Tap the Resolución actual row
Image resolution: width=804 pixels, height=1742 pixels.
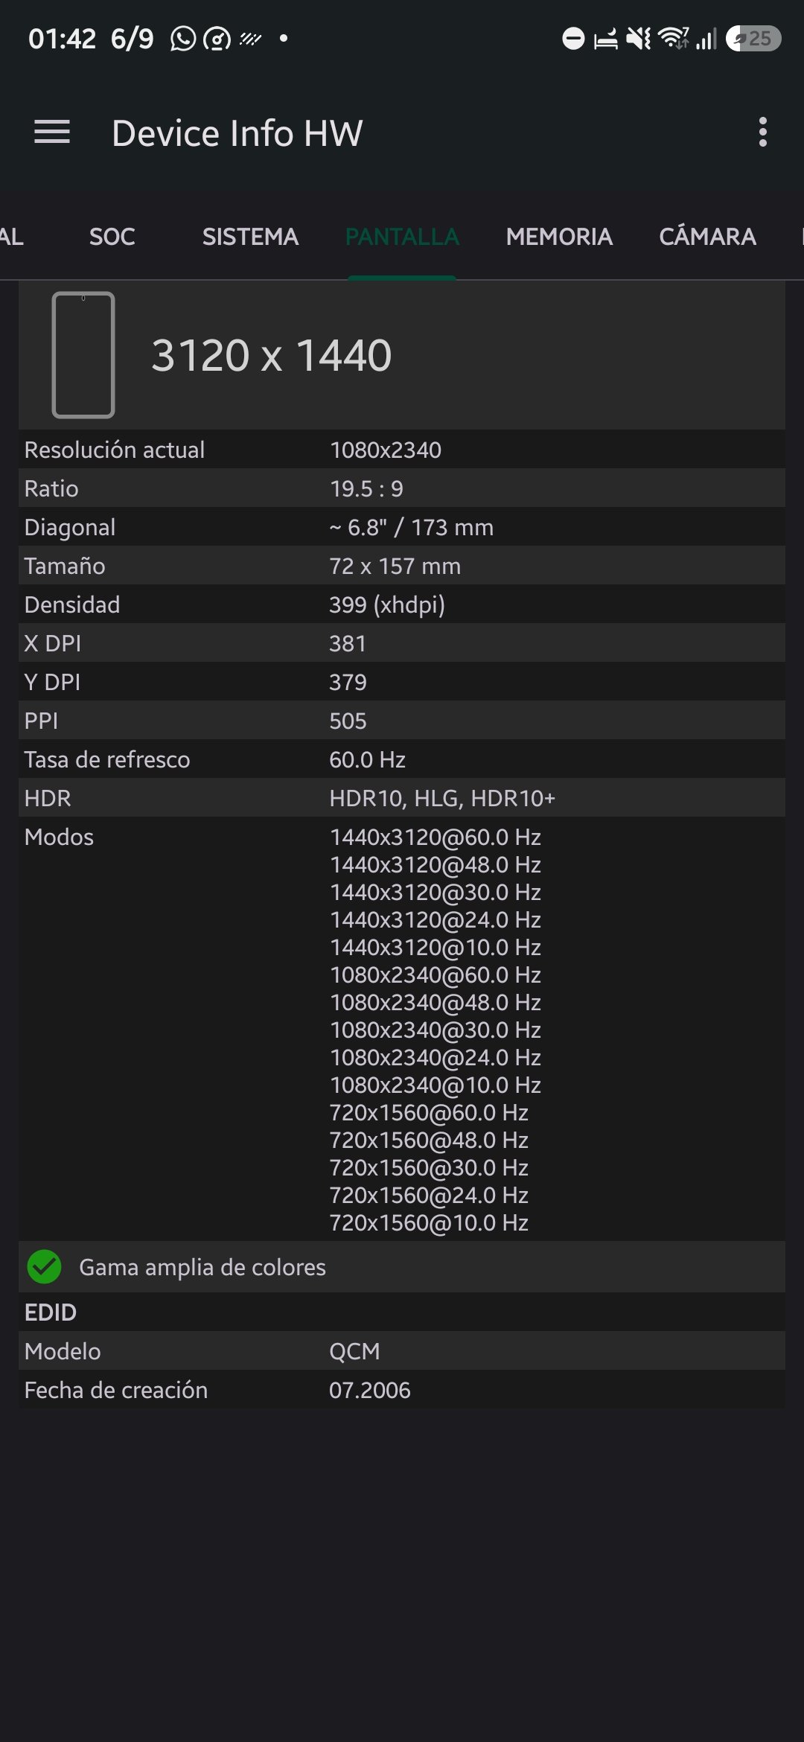pos(402,449)
